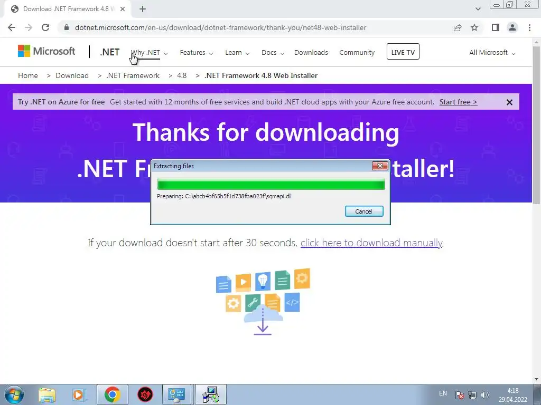
Task: Follow the Start free link
Action: pyautogui.click(x=458, y=102)
